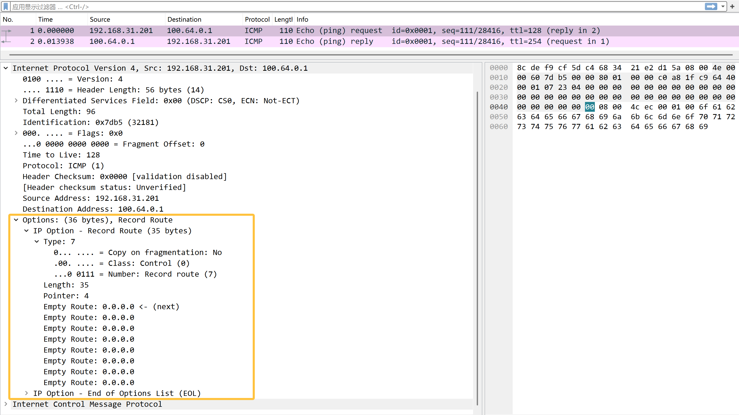Expand the Flags: 0x0 node

coord(16,133)
